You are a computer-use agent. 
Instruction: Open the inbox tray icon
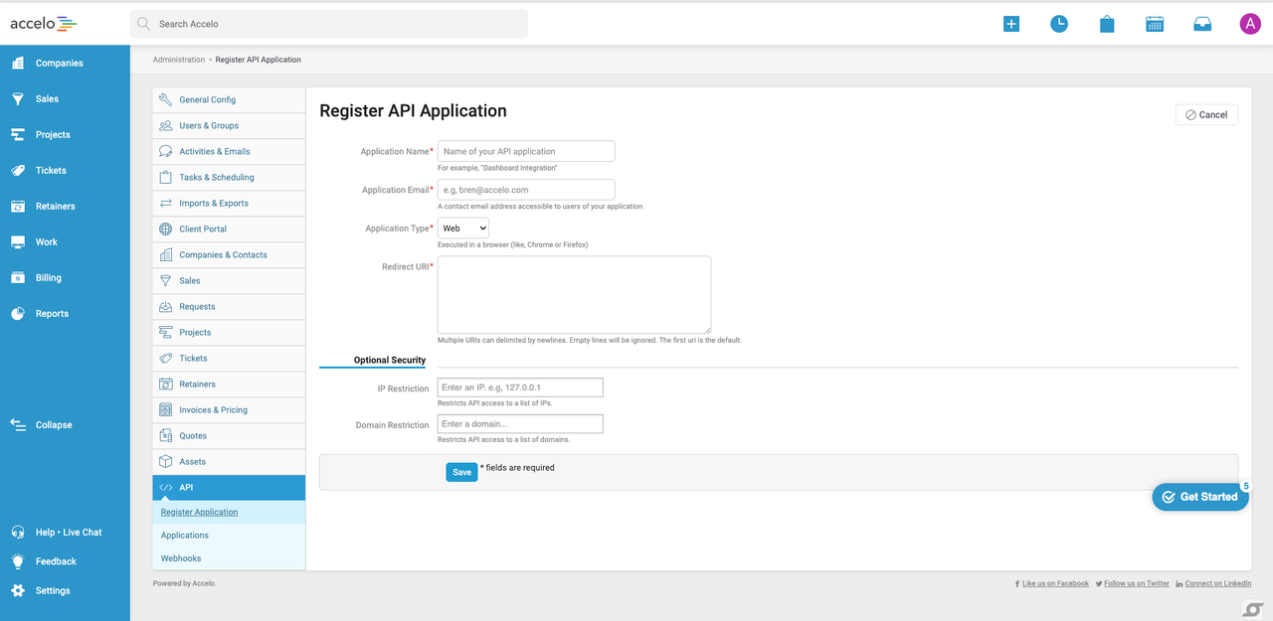pyautogui.click(x=1202, y=24)
